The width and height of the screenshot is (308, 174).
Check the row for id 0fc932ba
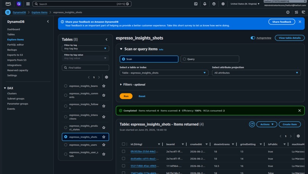tap(123, 151)
